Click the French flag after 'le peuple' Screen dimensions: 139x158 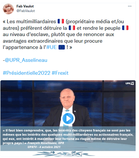[125, 28]
